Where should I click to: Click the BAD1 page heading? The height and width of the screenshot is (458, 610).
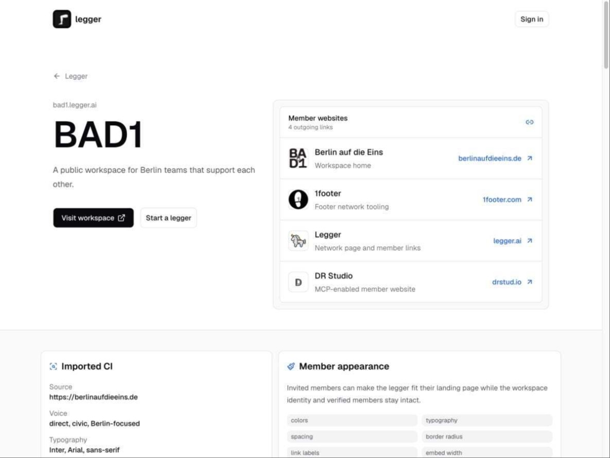pos(98,135)
